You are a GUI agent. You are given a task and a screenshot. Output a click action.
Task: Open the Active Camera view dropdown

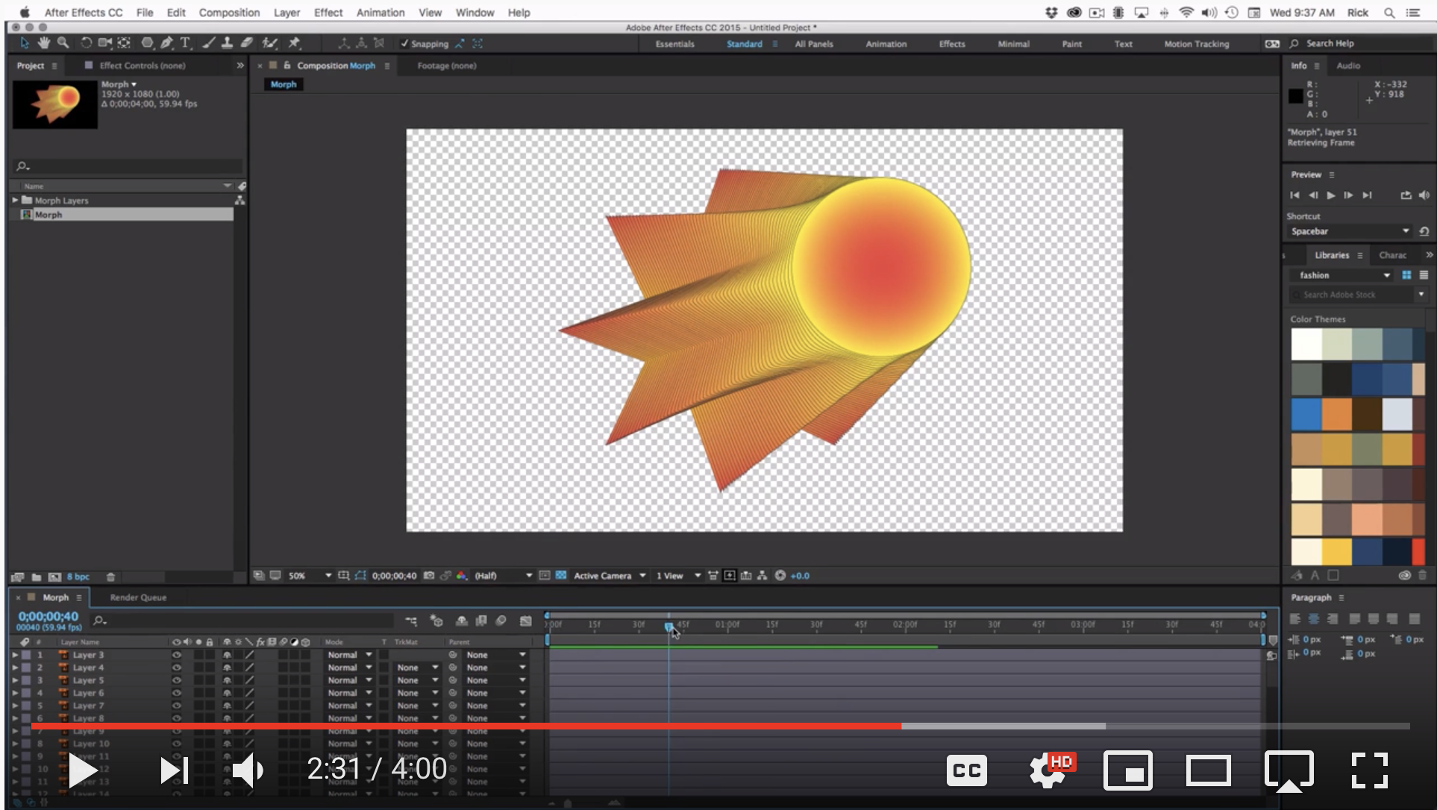click(606, 576)
